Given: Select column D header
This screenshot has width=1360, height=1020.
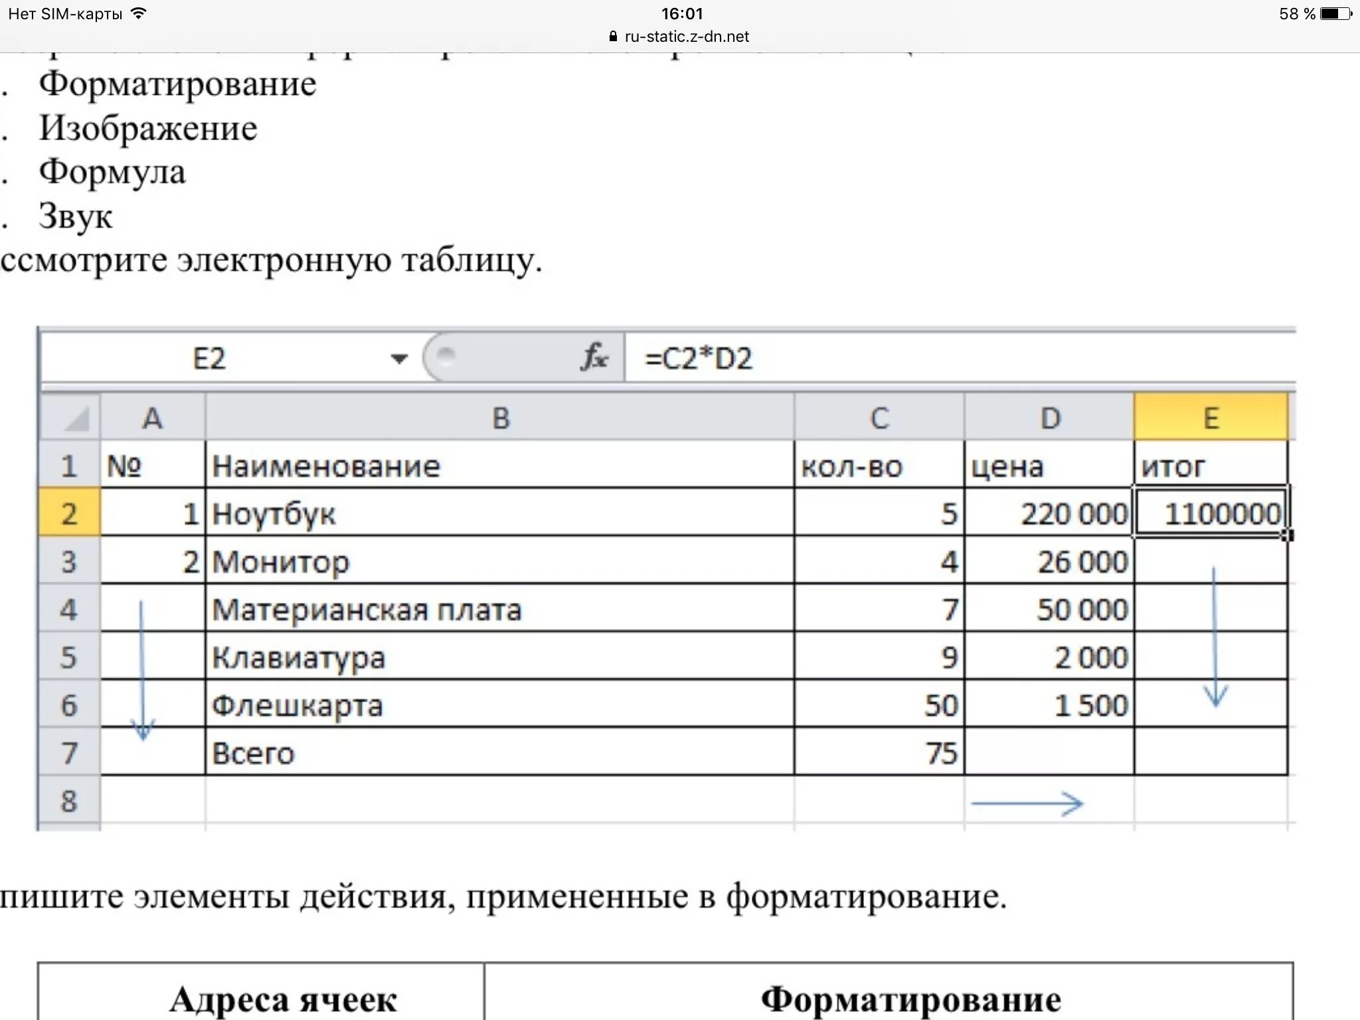Looking at the screenshot, I should (1049, 418).
